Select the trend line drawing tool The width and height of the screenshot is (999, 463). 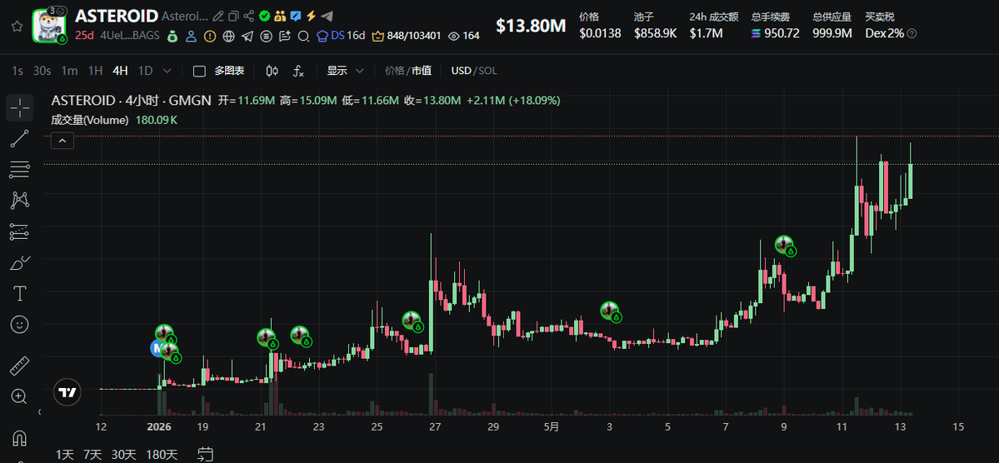pyautogui.click(x=20, y=139)
